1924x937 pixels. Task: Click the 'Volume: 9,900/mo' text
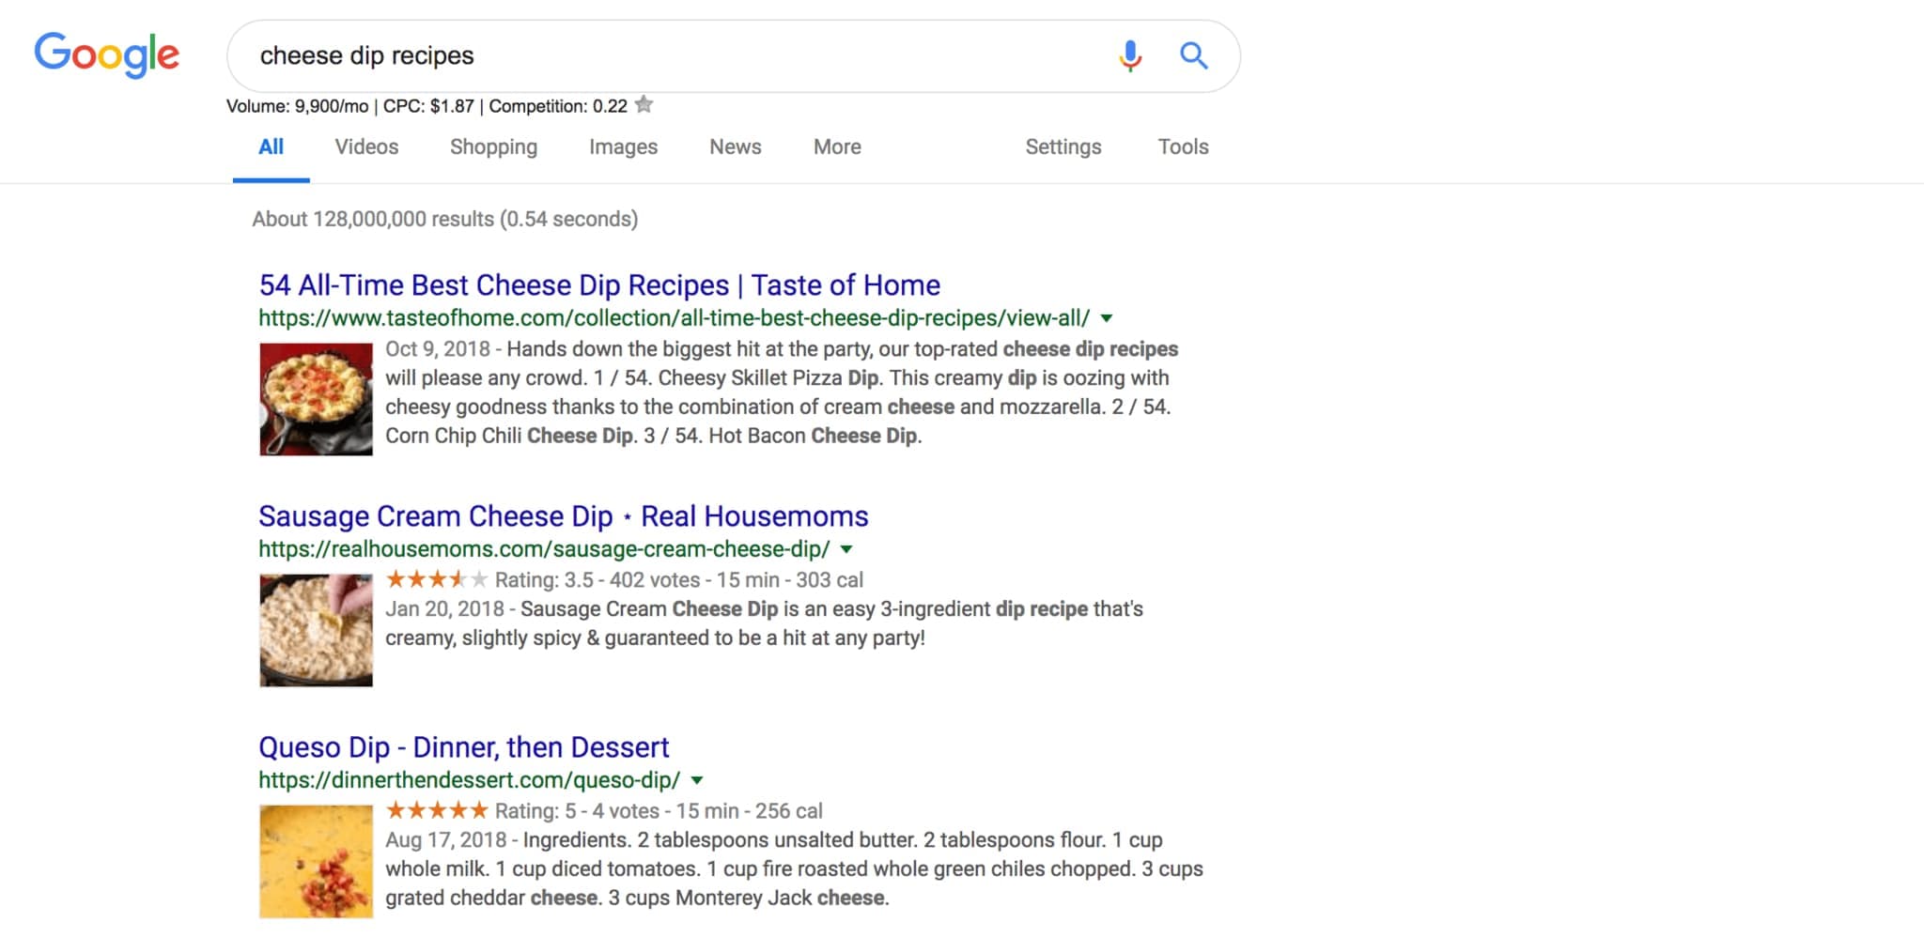coord(298,106)
